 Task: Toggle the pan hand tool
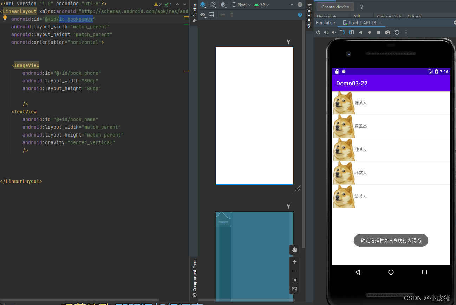click(x=294, y=250)
